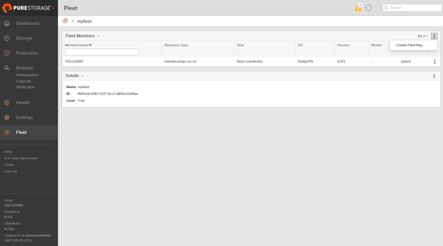Click the Version column header
The height and width of the screenshot is (246, 443).
pyautogui.click(x=343, y=45)
